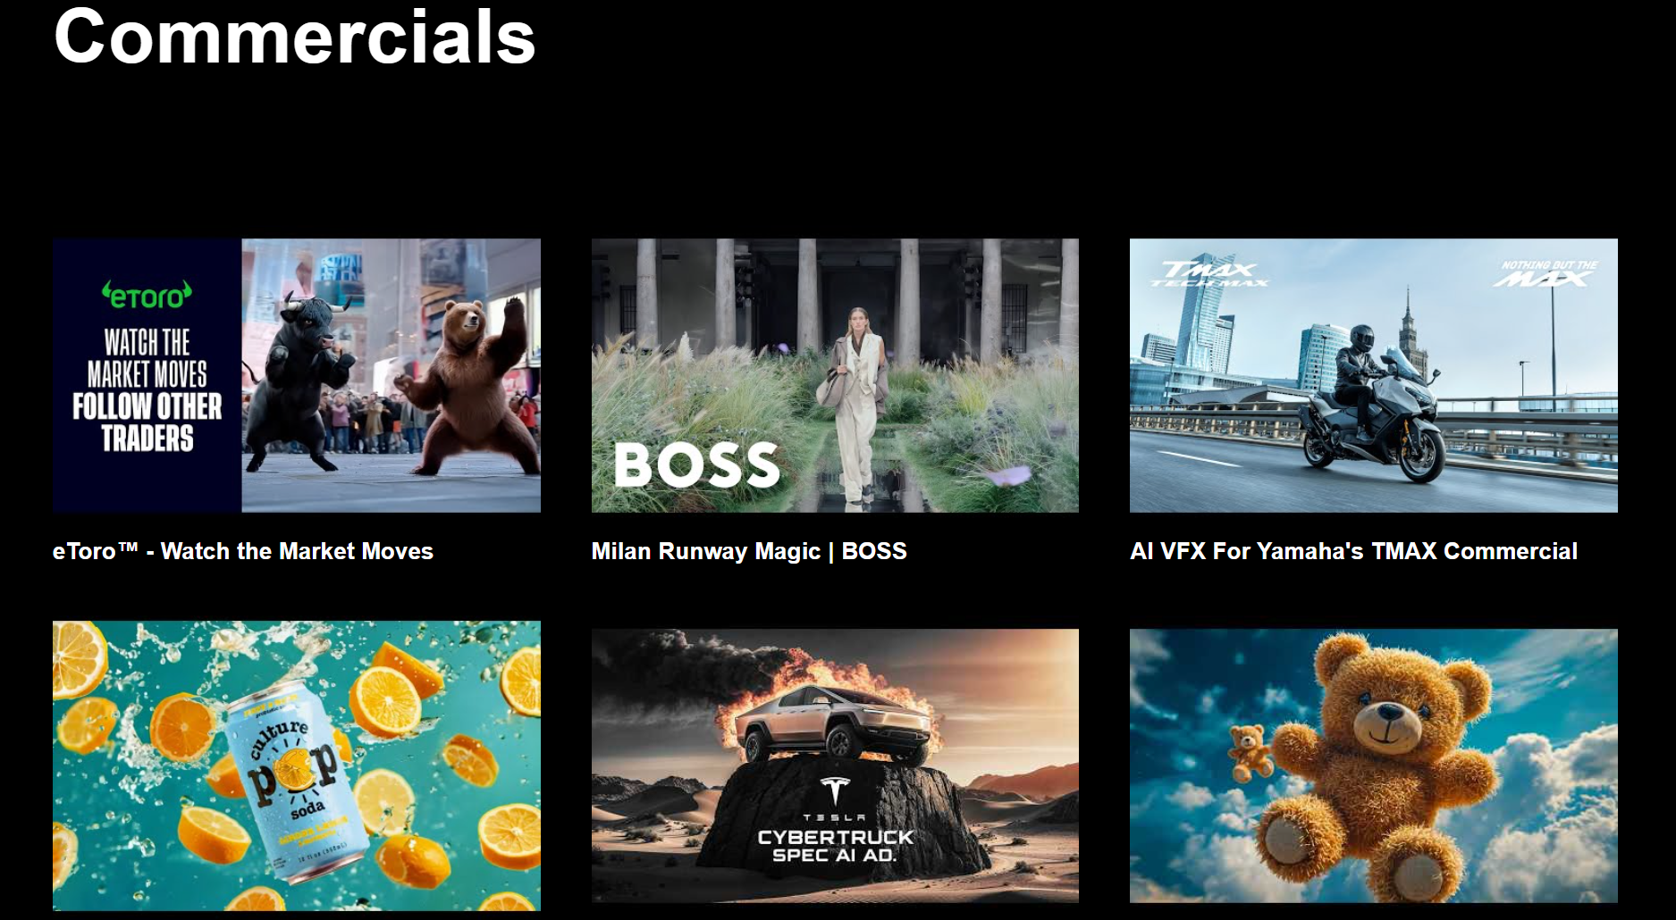Open the Culture Pop soda thumbnail
The height and width of the screenshot is (920, 1676).
point(297,765)
